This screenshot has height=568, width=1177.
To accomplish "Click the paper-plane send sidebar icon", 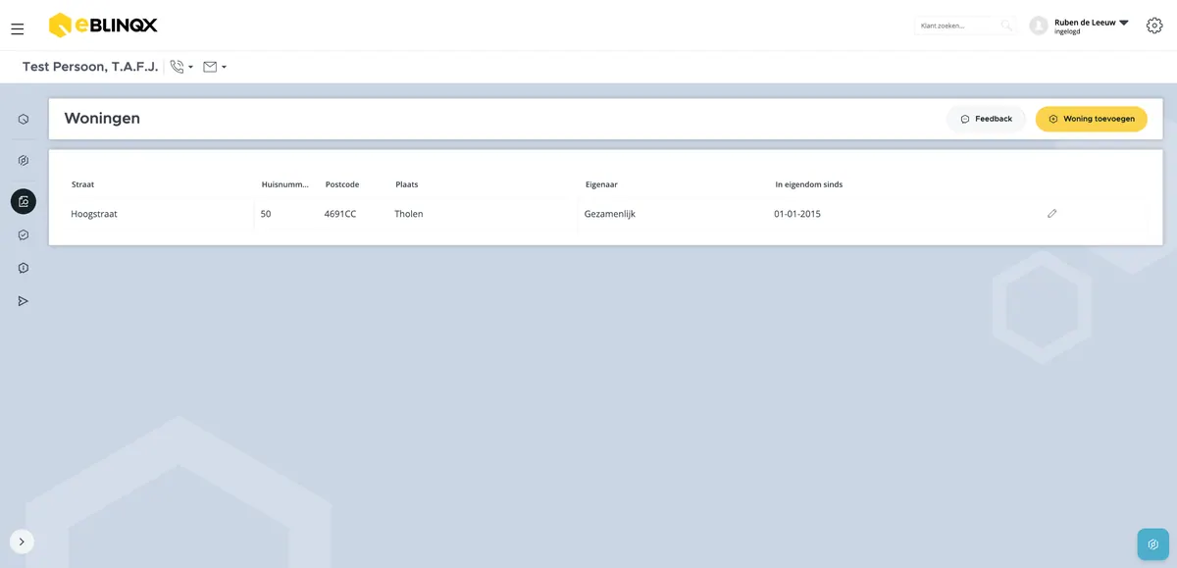I will click(24, 301).
